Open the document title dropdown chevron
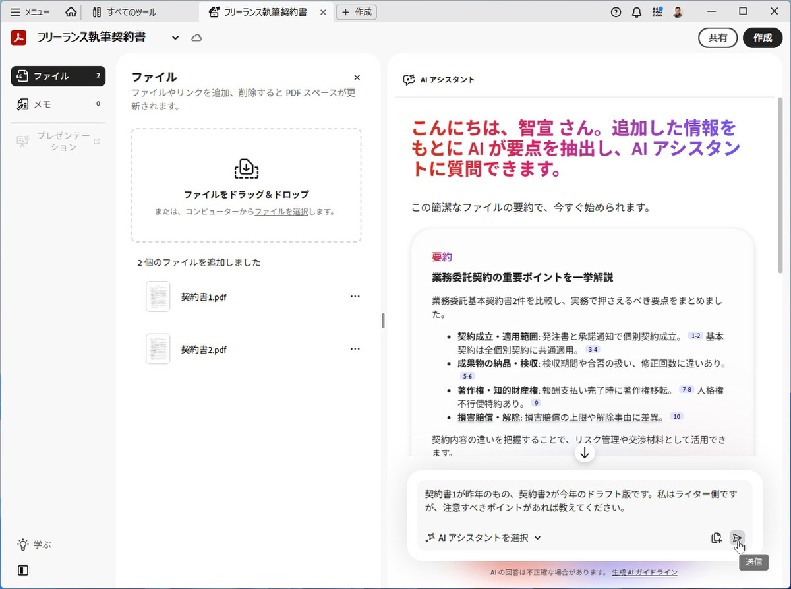The height and width of the screenshot is (589, 791). [x=175, y=38]
